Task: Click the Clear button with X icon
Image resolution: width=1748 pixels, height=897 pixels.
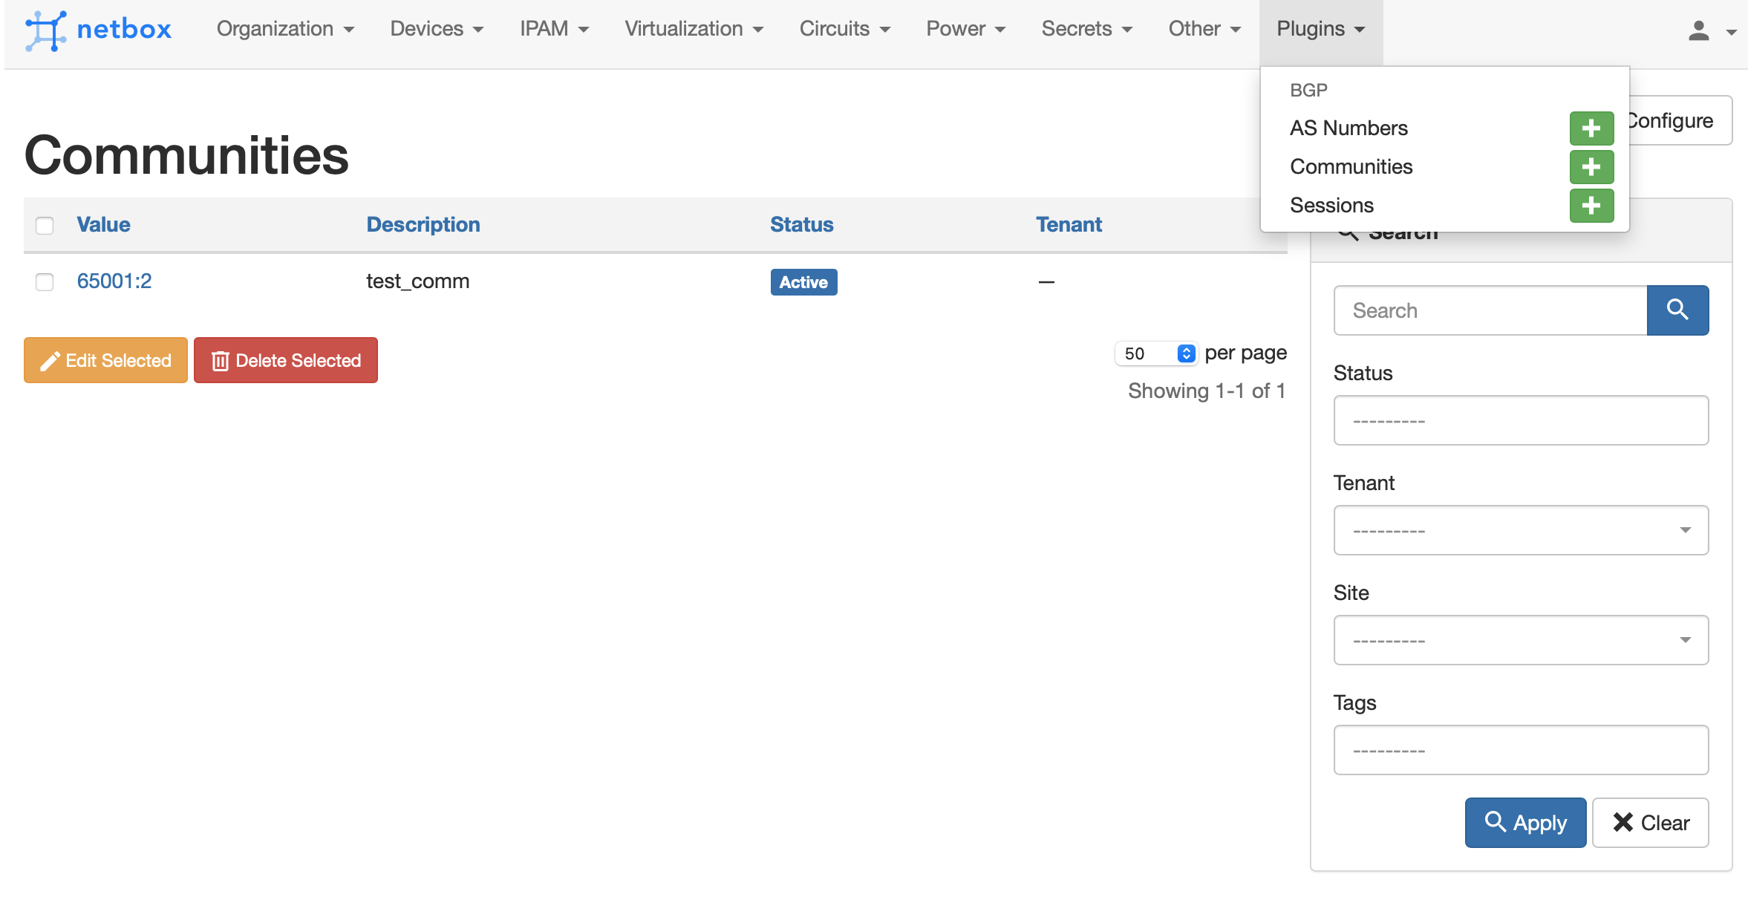Action: [x=1650, y=823]
